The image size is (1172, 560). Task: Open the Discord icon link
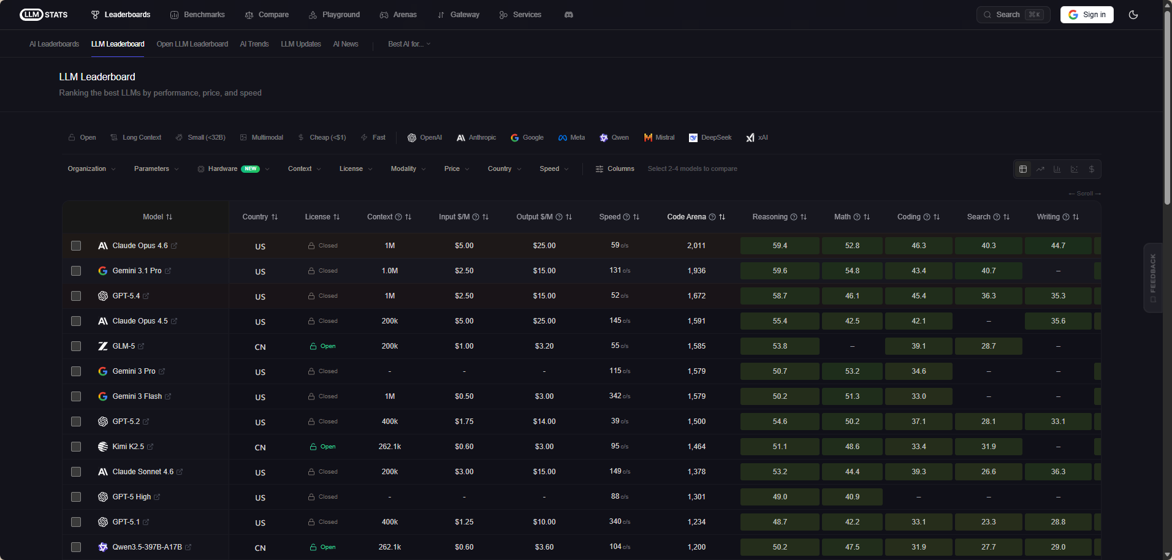click(569, 15)
